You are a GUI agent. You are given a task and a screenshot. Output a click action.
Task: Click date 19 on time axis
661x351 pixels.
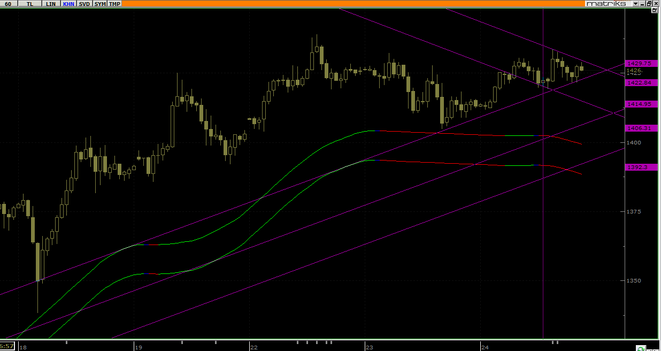(138, 347)
